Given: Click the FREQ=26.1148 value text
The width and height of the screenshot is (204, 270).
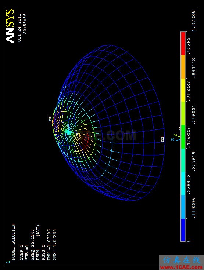Looking at the screenshot, I should pyautogui.click(x=32, y=245).
